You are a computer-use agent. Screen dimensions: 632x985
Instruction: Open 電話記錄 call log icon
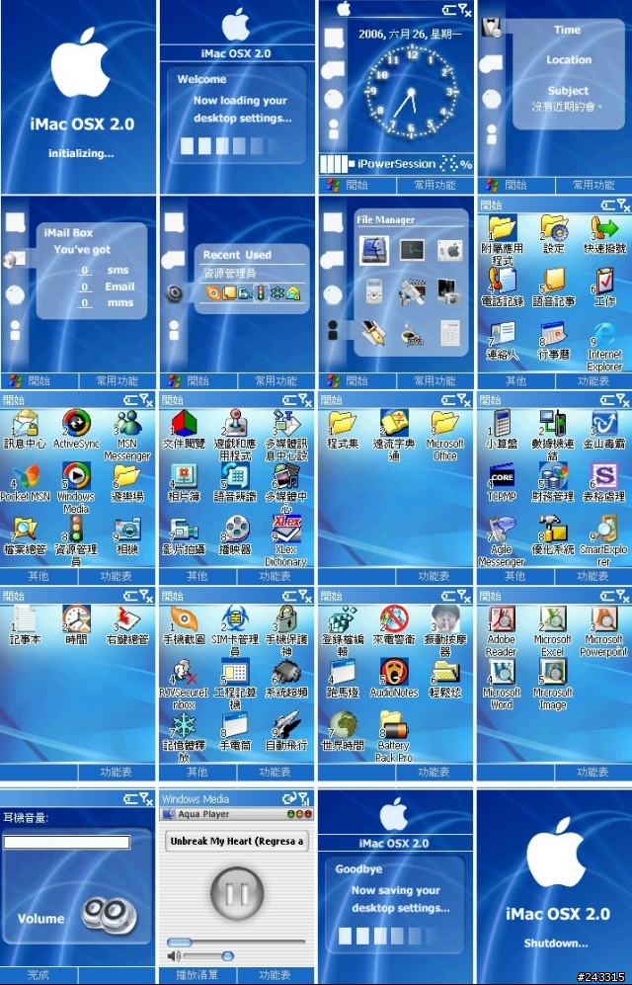point(502,281)
